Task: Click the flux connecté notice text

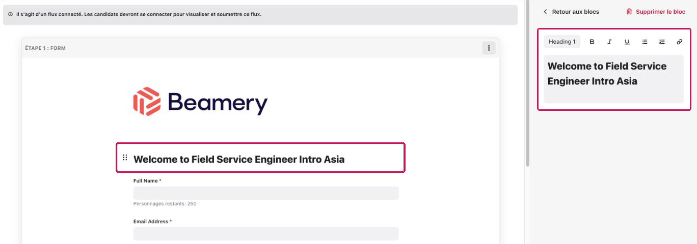Action: (139, 14)
